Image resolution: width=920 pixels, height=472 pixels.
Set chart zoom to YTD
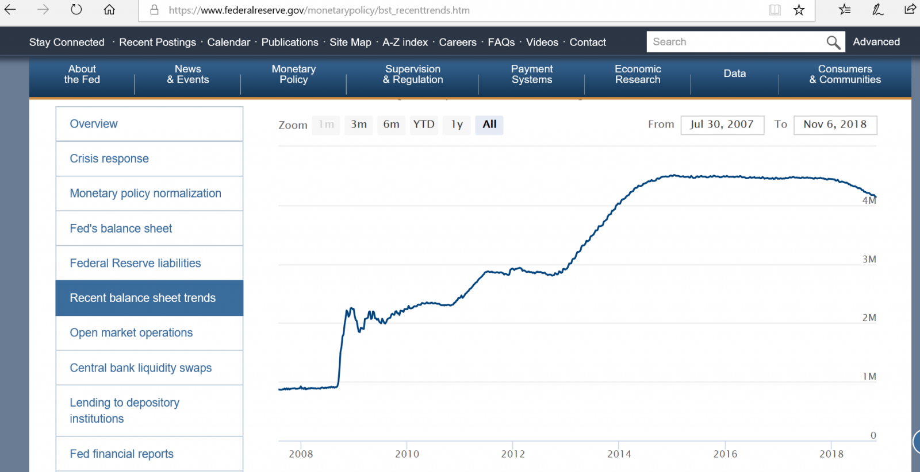tap(424, 125)
